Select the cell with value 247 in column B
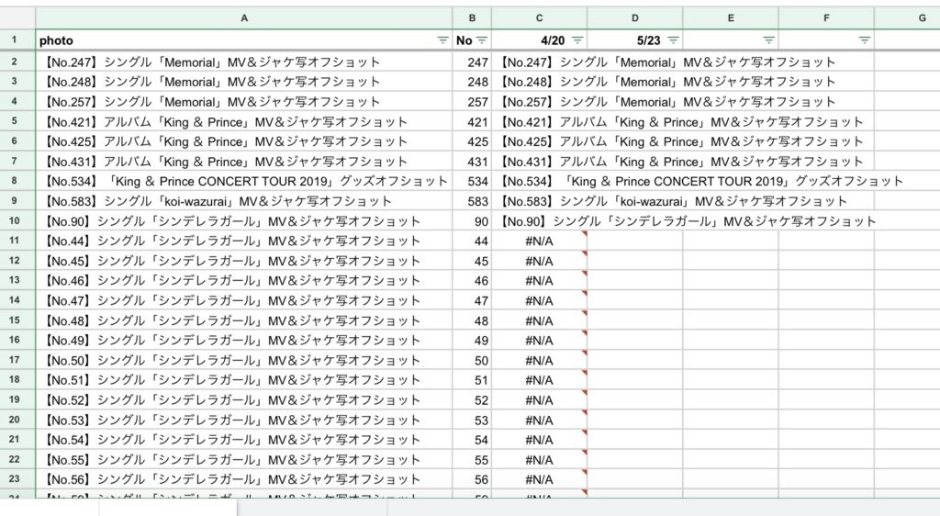The height and width of the screenshot is (516, 940). click(x=476, y=62)
